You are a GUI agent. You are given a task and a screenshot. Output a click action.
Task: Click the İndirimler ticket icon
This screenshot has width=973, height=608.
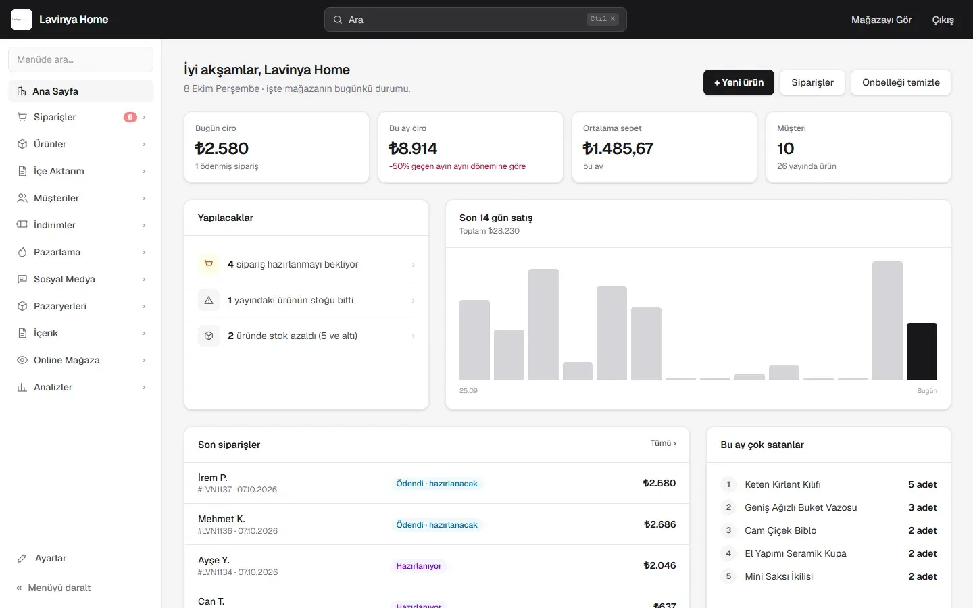(22, 225)
